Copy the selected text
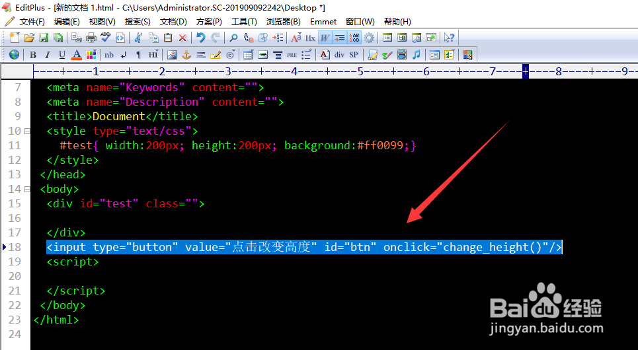The image size is (638, 350). (x=153, y=38)
